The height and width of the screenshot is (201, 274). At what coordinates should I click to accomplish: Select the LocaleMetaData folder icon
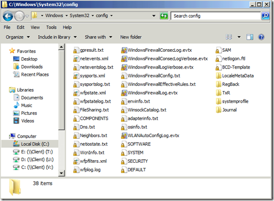tap(218, 76)
